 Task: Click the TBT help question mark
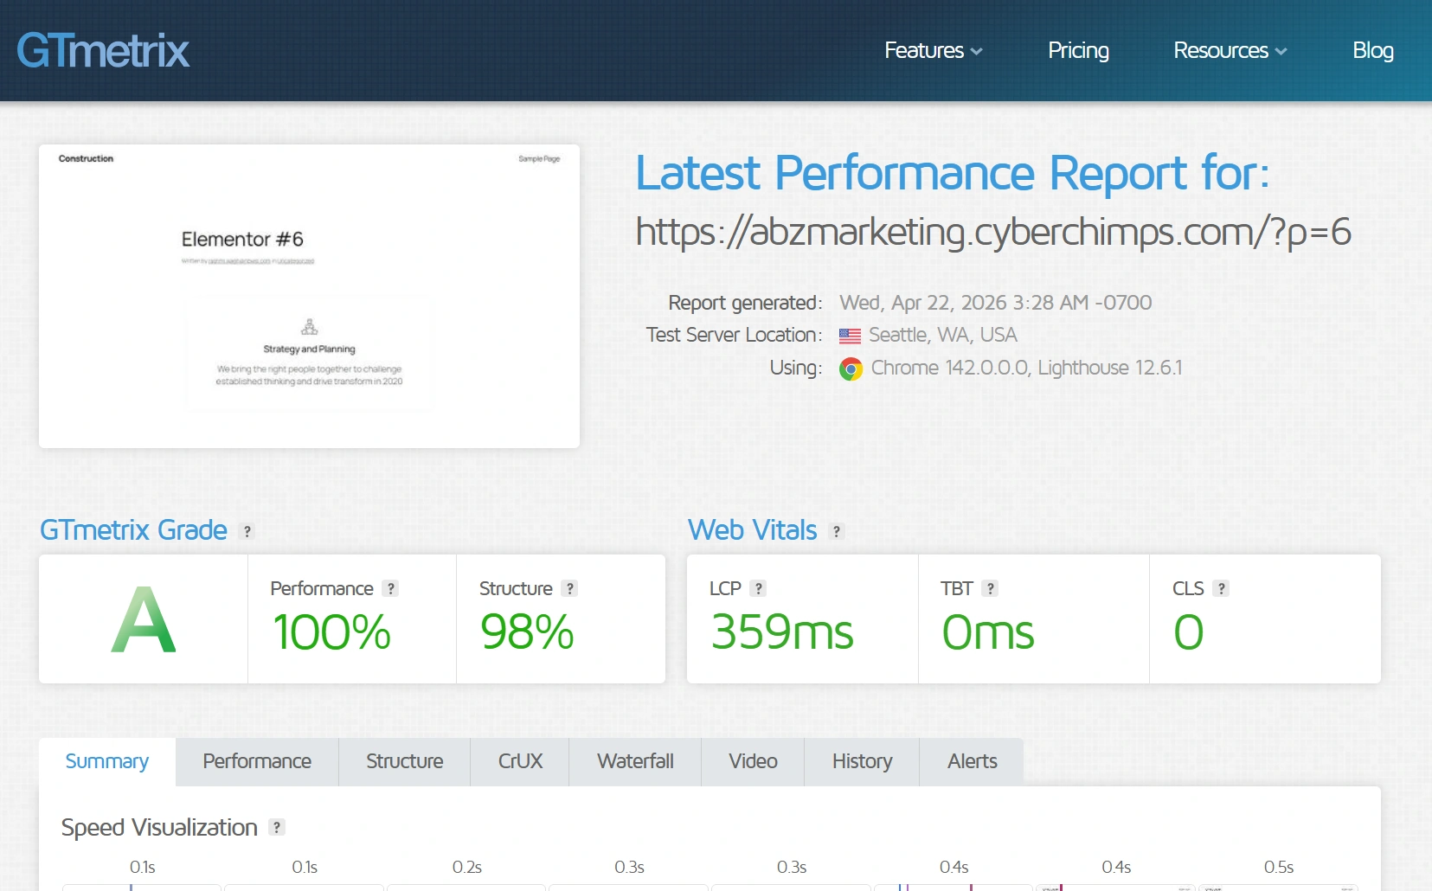pyautogui.click(x=991, y=588)
